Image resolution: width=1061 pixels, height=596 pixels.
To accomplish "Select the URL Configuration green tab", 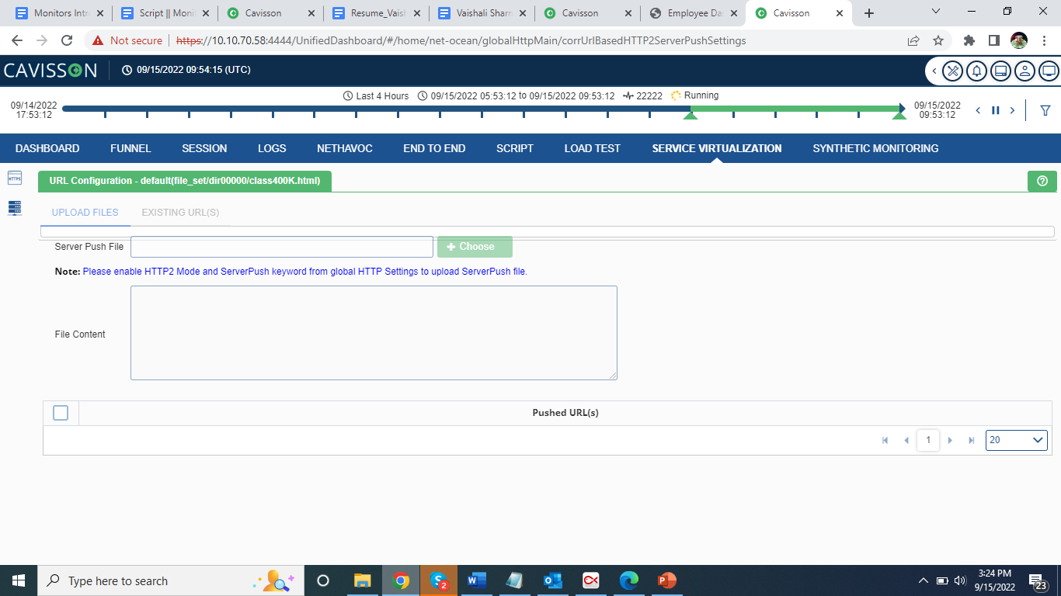I will coord(185,181).
